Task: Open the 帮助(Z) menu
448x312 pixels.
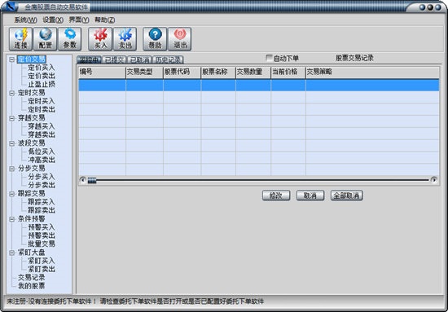Action: (x=105, y=20)
